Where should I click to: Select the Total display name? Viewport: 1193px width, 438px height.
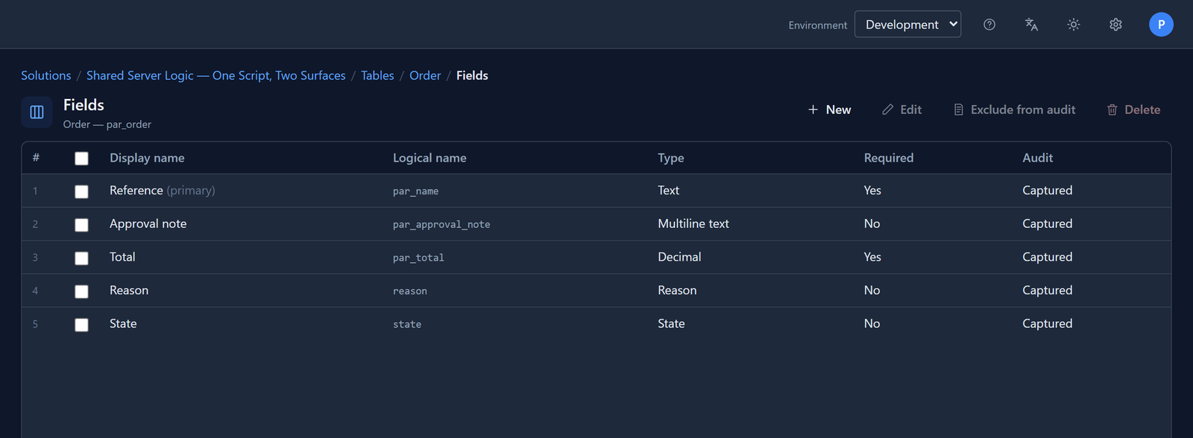pyautogui.click(x=122, y=257)
